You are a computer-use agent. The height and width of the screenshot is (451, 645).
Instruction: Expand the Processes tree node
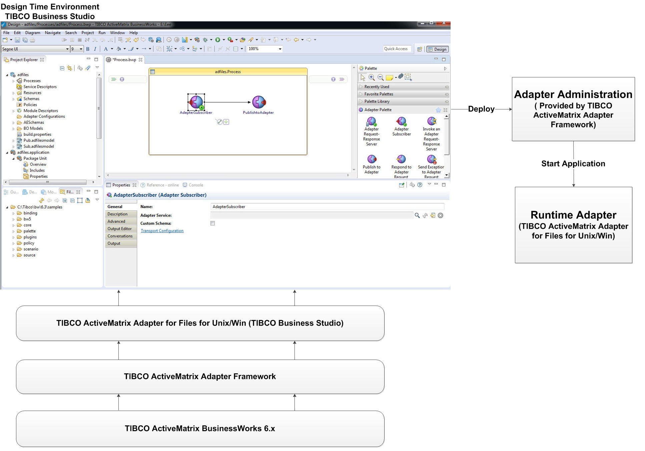click(13, 81)
